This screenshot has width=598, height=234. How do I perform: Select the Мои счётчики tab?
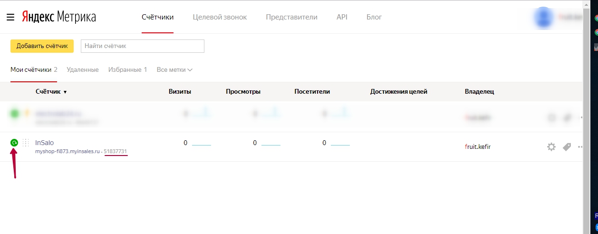coord(34,69)
